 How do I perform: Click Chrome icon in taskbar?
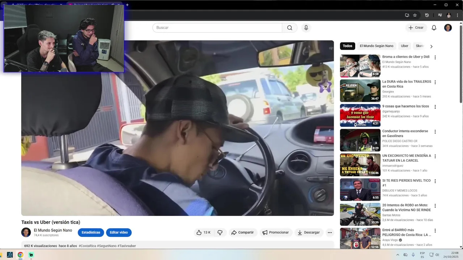pyautogui.click(x=20, y=255)
